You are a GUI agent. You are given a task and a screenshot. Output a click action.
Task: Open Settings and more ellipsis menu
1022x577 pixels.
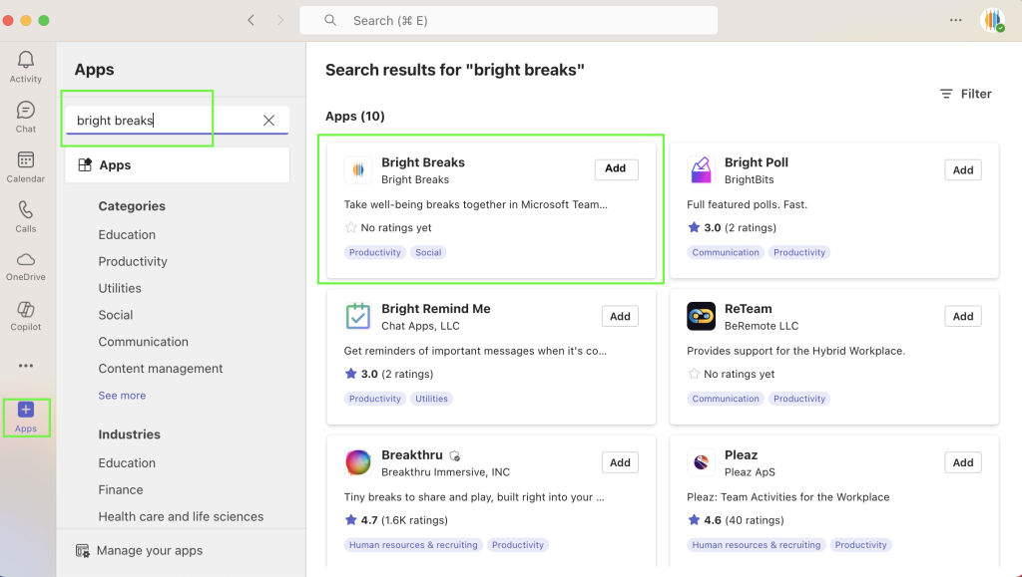(x=956, y=20)
